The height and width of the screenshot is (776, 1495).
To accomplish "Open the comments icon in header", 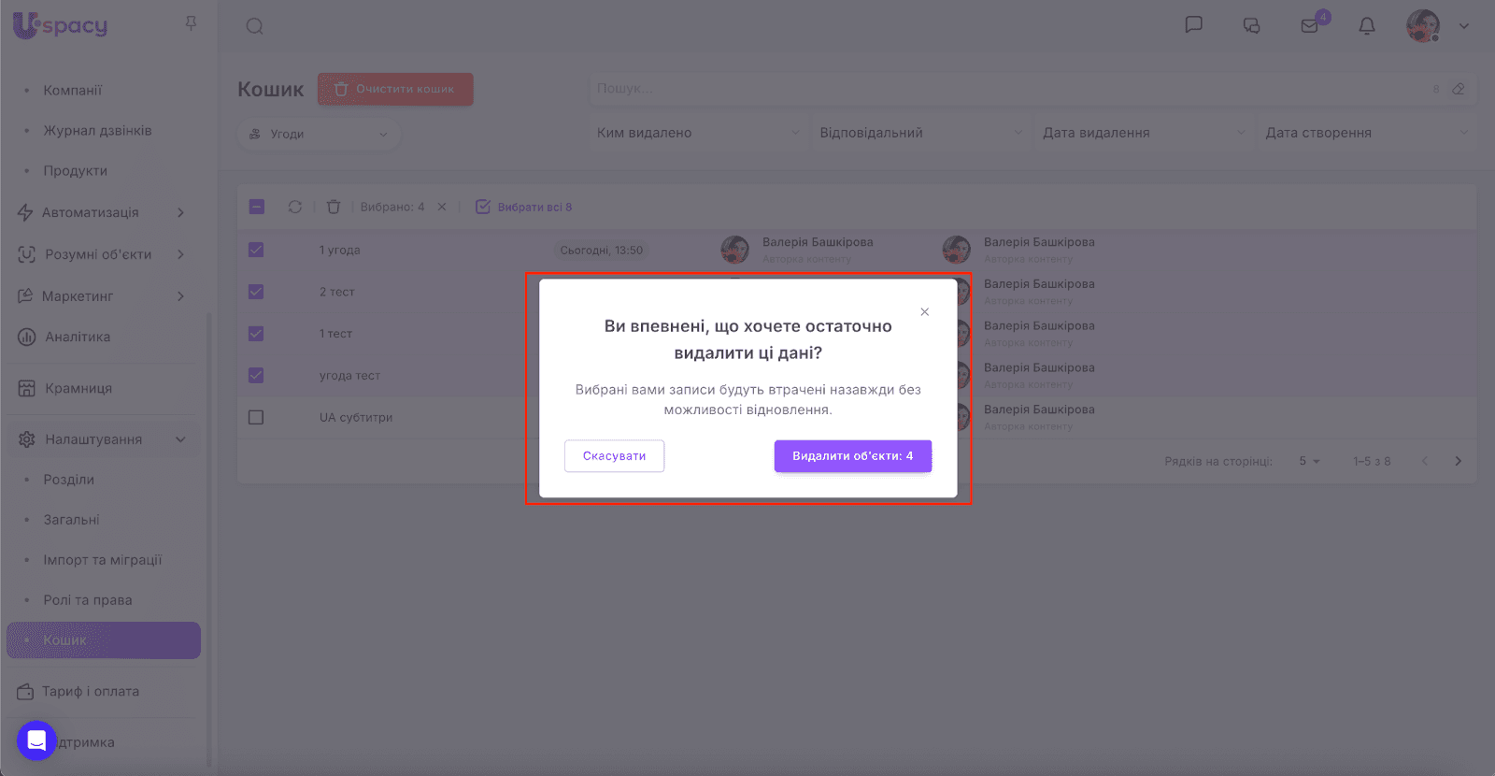I will [1251, 26].
